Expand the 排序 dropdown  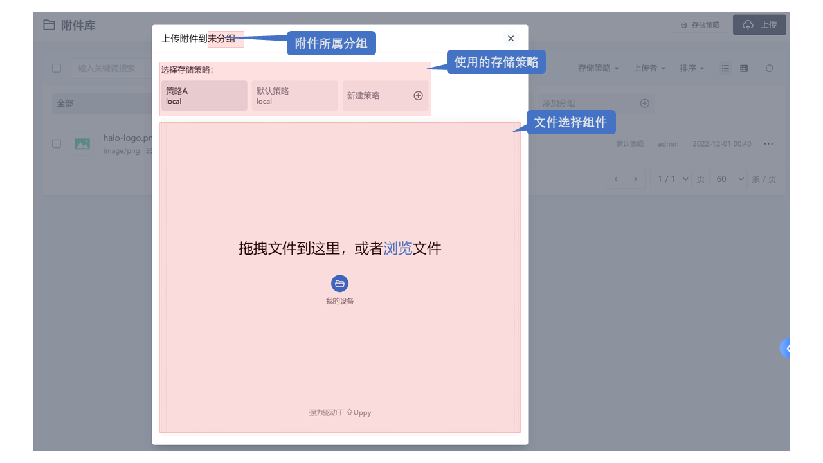click(x=692, y=68)
